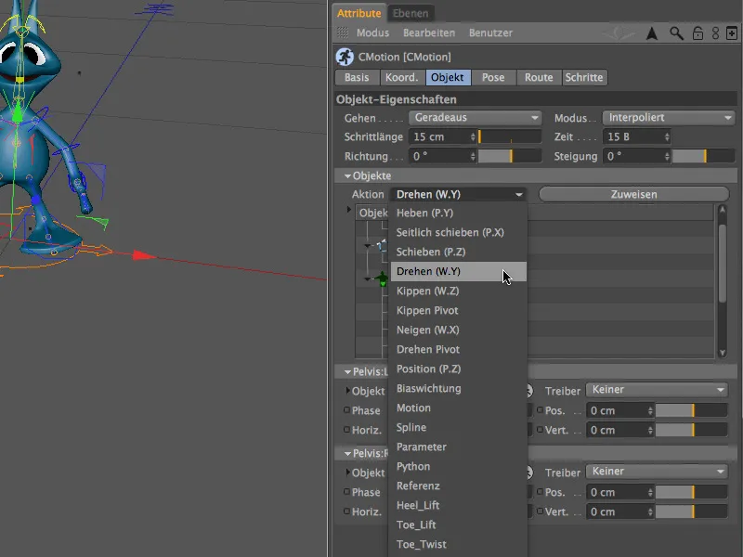This screenshot has height=557, width=743.
Task: Click the red X-axis arrow in viewport
Action: [x=145, y=256]
